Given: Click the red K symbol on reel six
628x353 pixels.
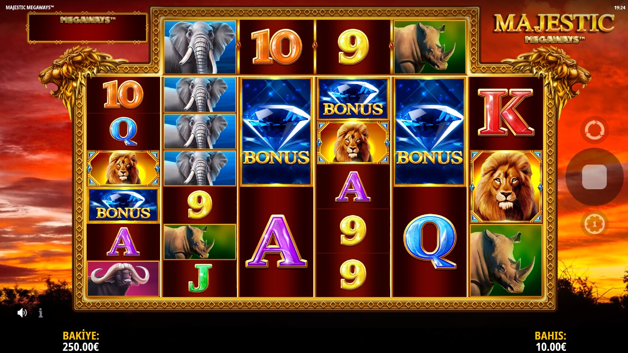Looking at the screenshot, I should 506,112.
